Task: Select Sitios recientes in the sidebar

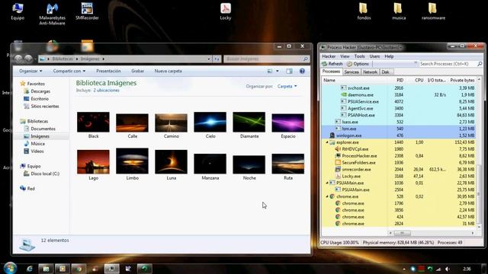Action: click(45, 106)
